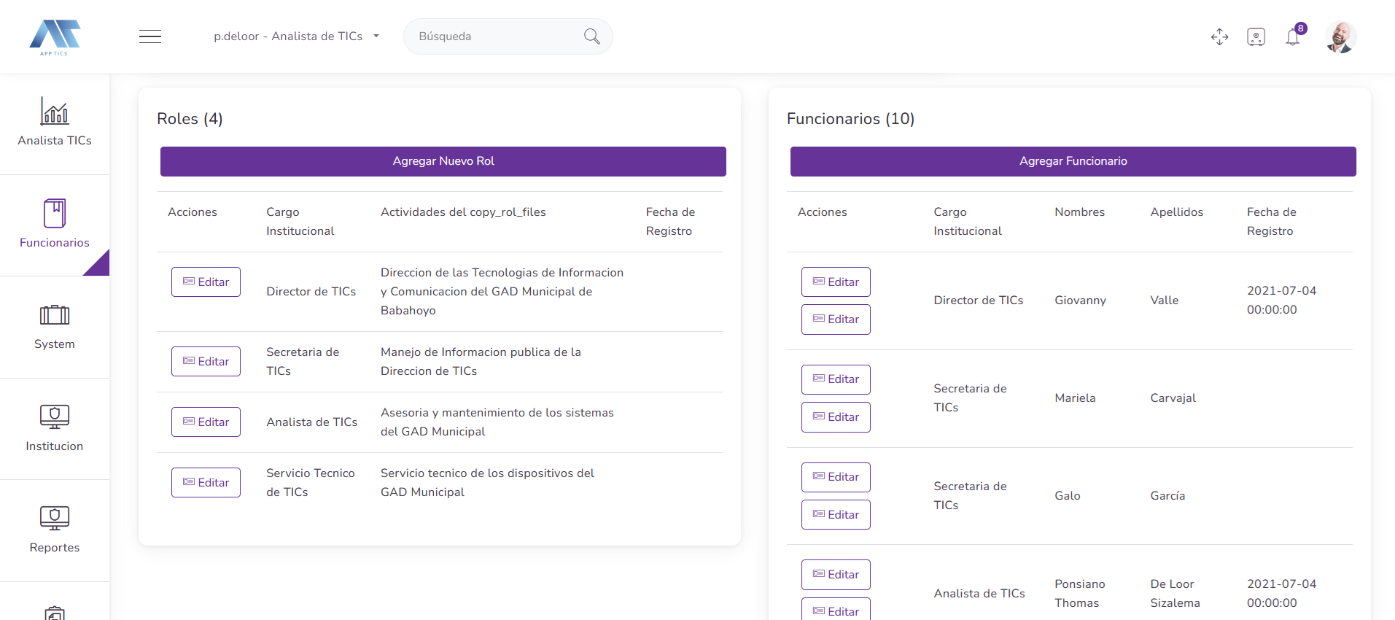Click the fullscreen arrows icon
The height and width of the screenshot is (620, 1395).
coord(1219,37)
